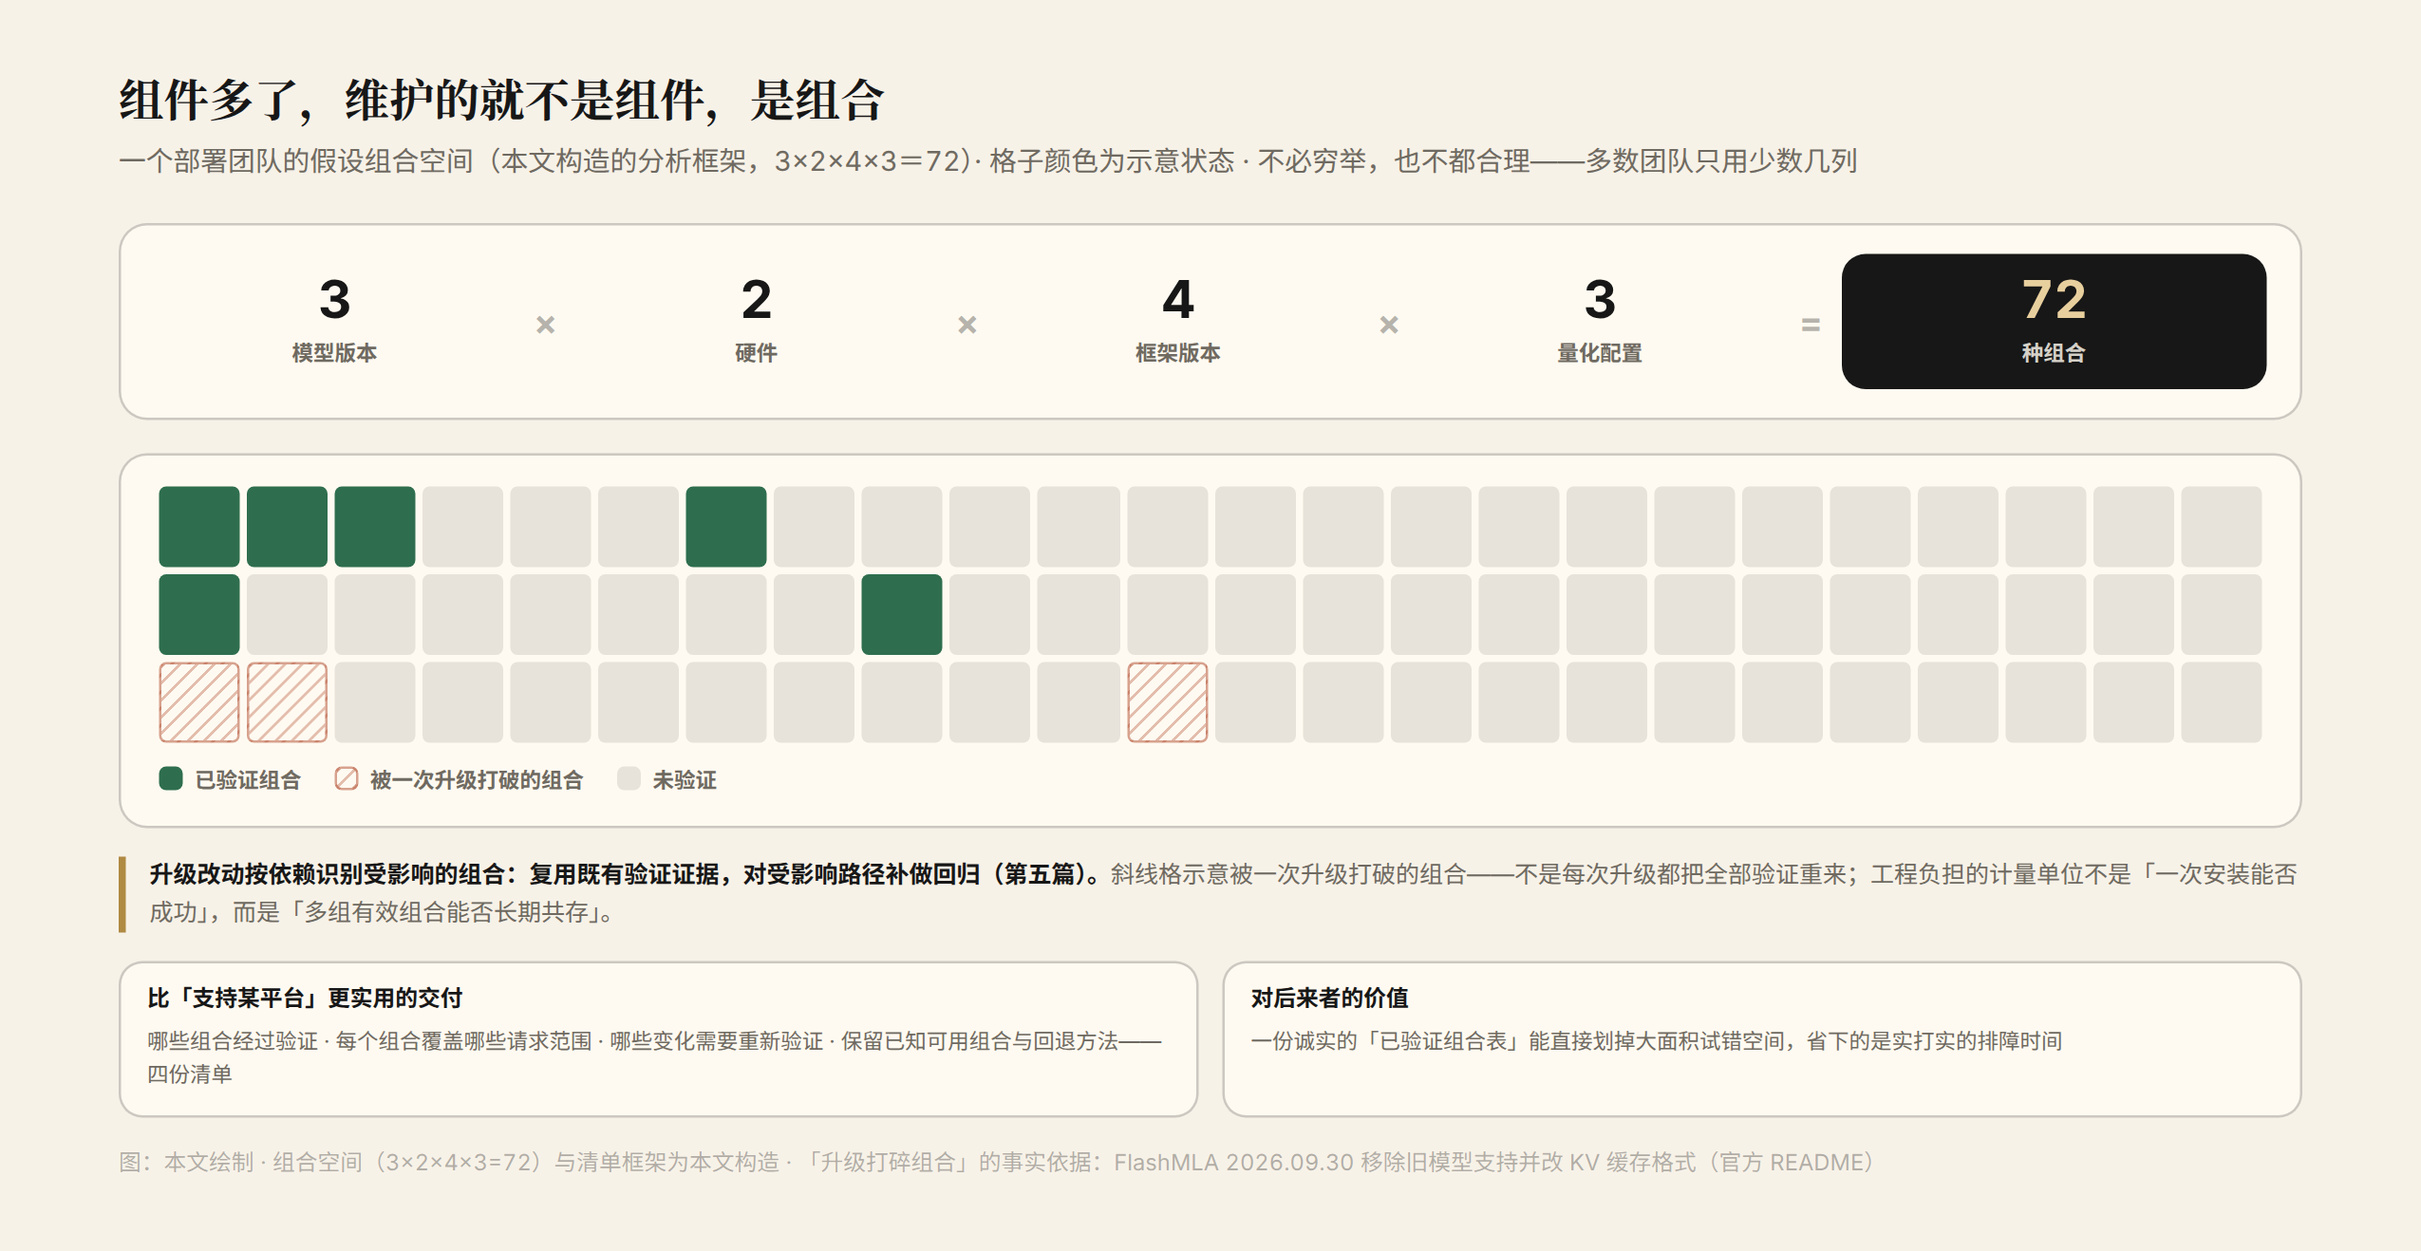Click the grey 未验证 legend swatch
The width and height of the screenshot is (2421, 1251).
(x=629, y=779)
